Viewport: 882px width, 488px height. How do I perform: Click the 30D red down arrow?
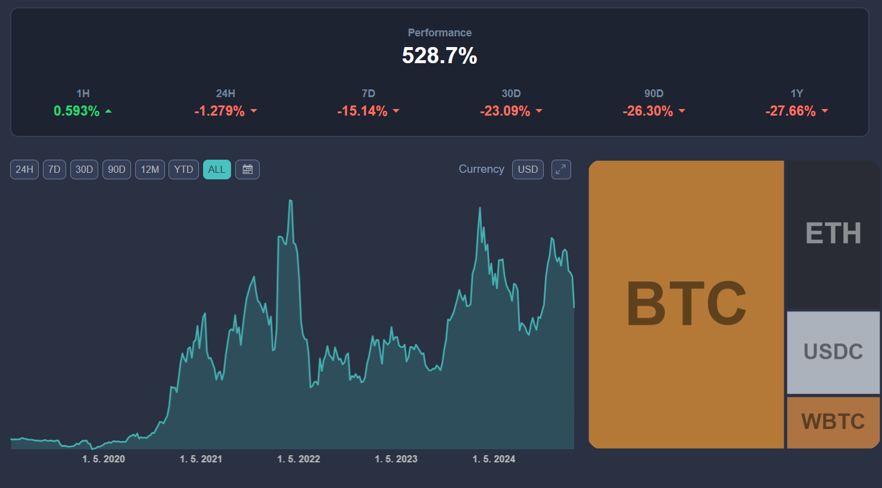pyautogui.click(x=539, y=111)
